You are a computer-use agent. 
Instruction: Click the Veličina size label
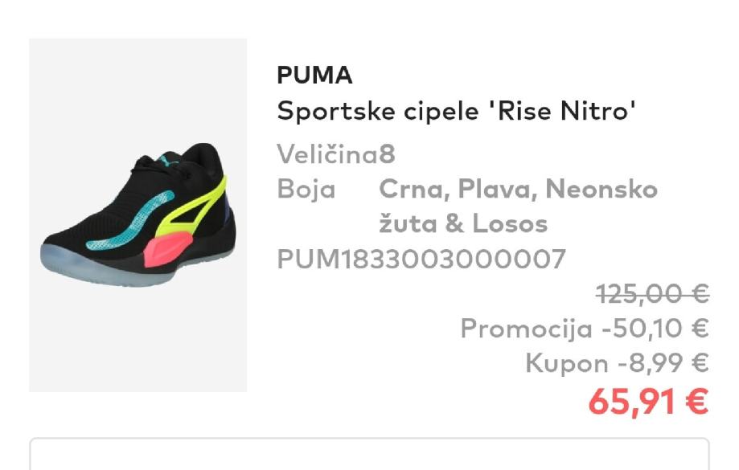click(x=327, y=154)
